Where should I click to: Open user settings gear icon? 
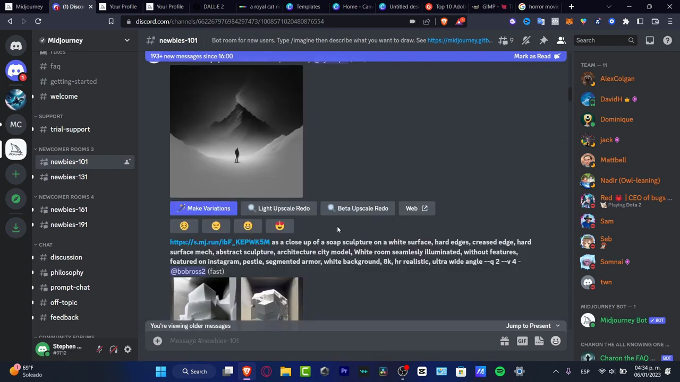point(127,349)
